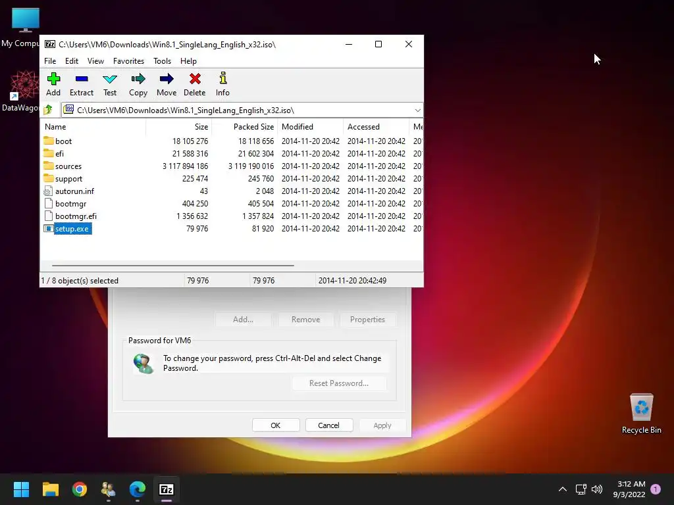The height and width of the screenshot is (505, 674).
Task: Select the boot folder icon
Action: (49, 141)
